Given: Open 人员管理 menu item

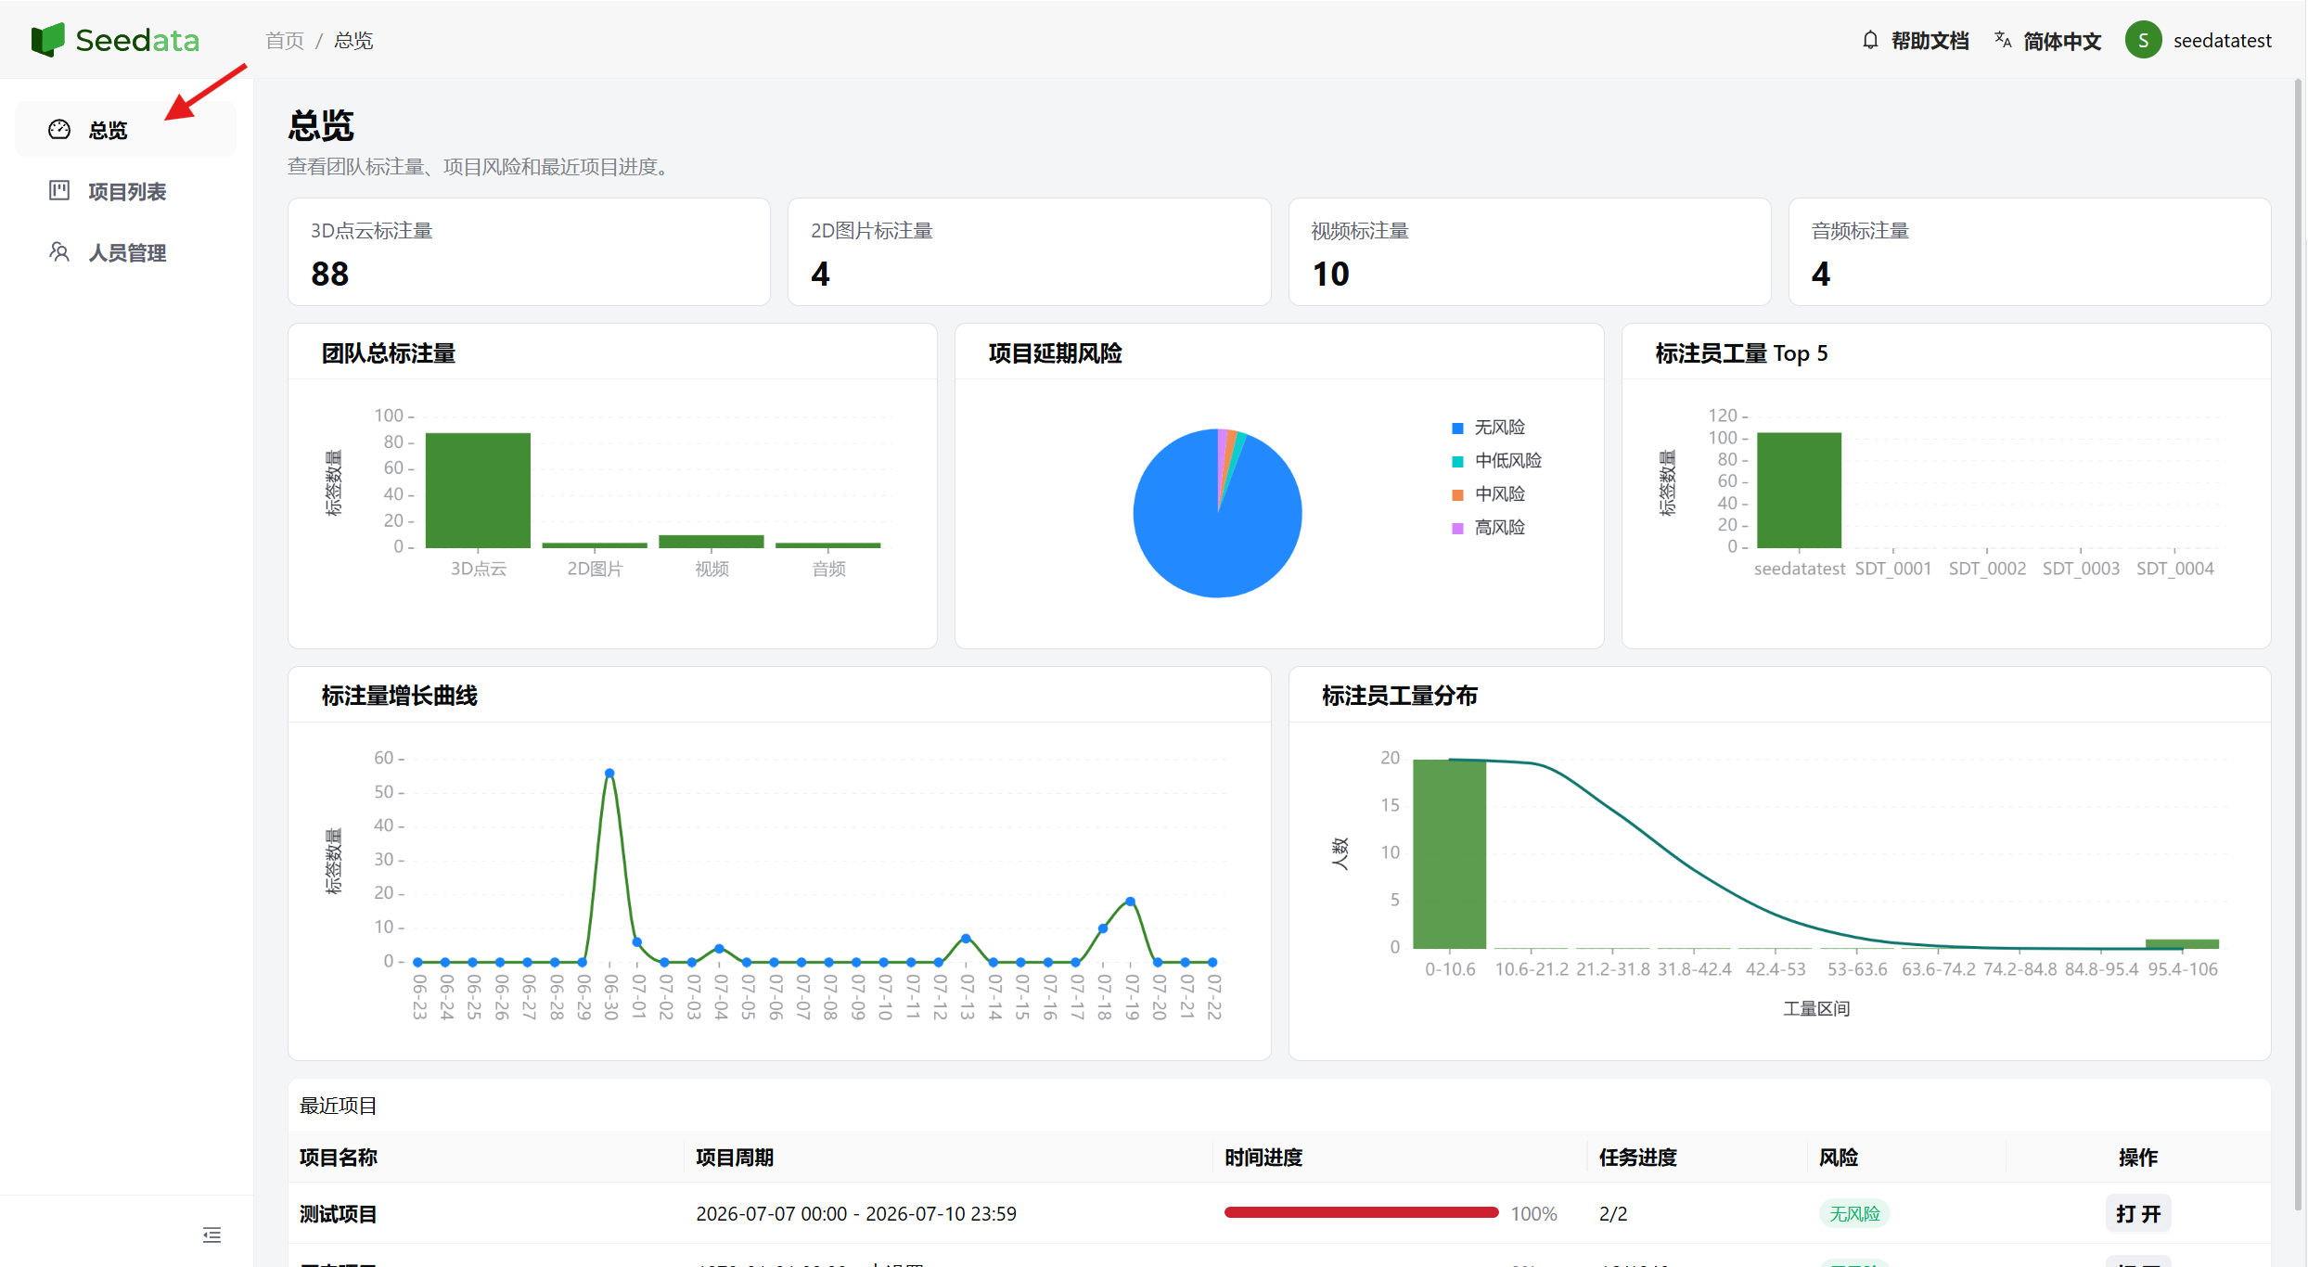Looking at the screenshot, I should coord(126,252).
